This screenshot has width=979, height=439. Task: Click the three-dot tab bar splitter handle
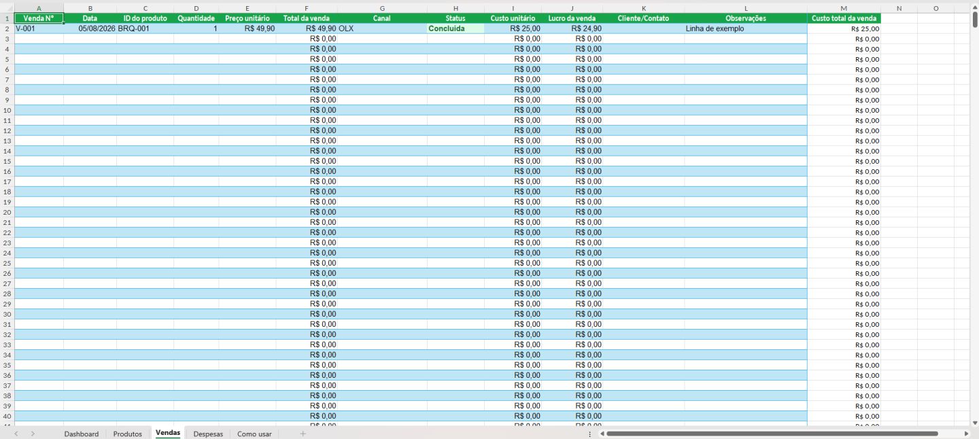click(x=589, y=434)
